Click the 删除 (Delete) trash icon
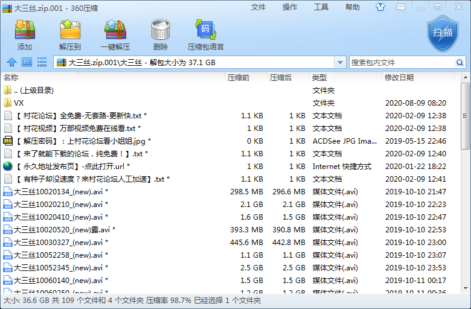Image resolution: width=471 pixels, height=309 pixels. point(161,34)
